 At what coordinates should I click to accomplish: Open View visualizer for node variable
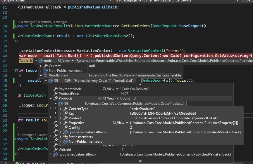64,61
